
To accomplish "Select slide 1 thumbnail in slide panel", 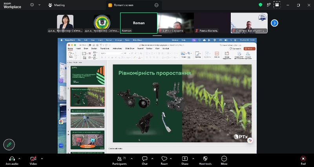I will [88, 75].
